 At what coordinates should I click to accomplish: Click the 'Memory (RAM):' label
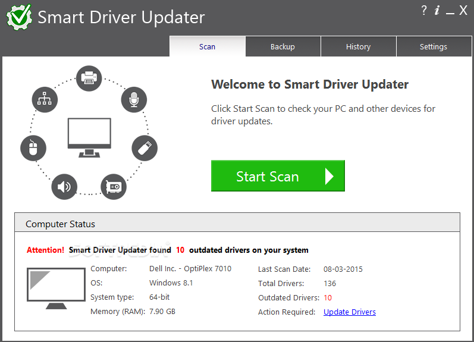(x=118, y=312)
